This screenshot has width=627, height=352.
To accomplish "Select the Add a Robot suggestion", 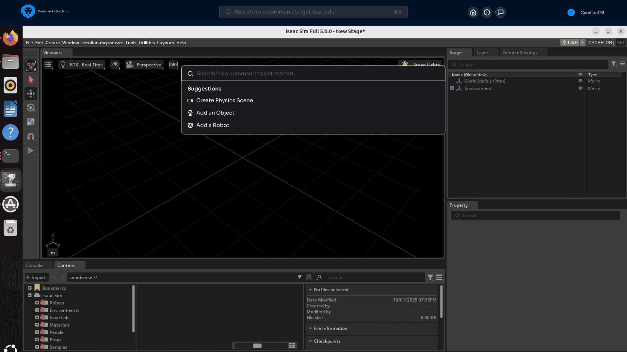I will (x=213, y=125).
